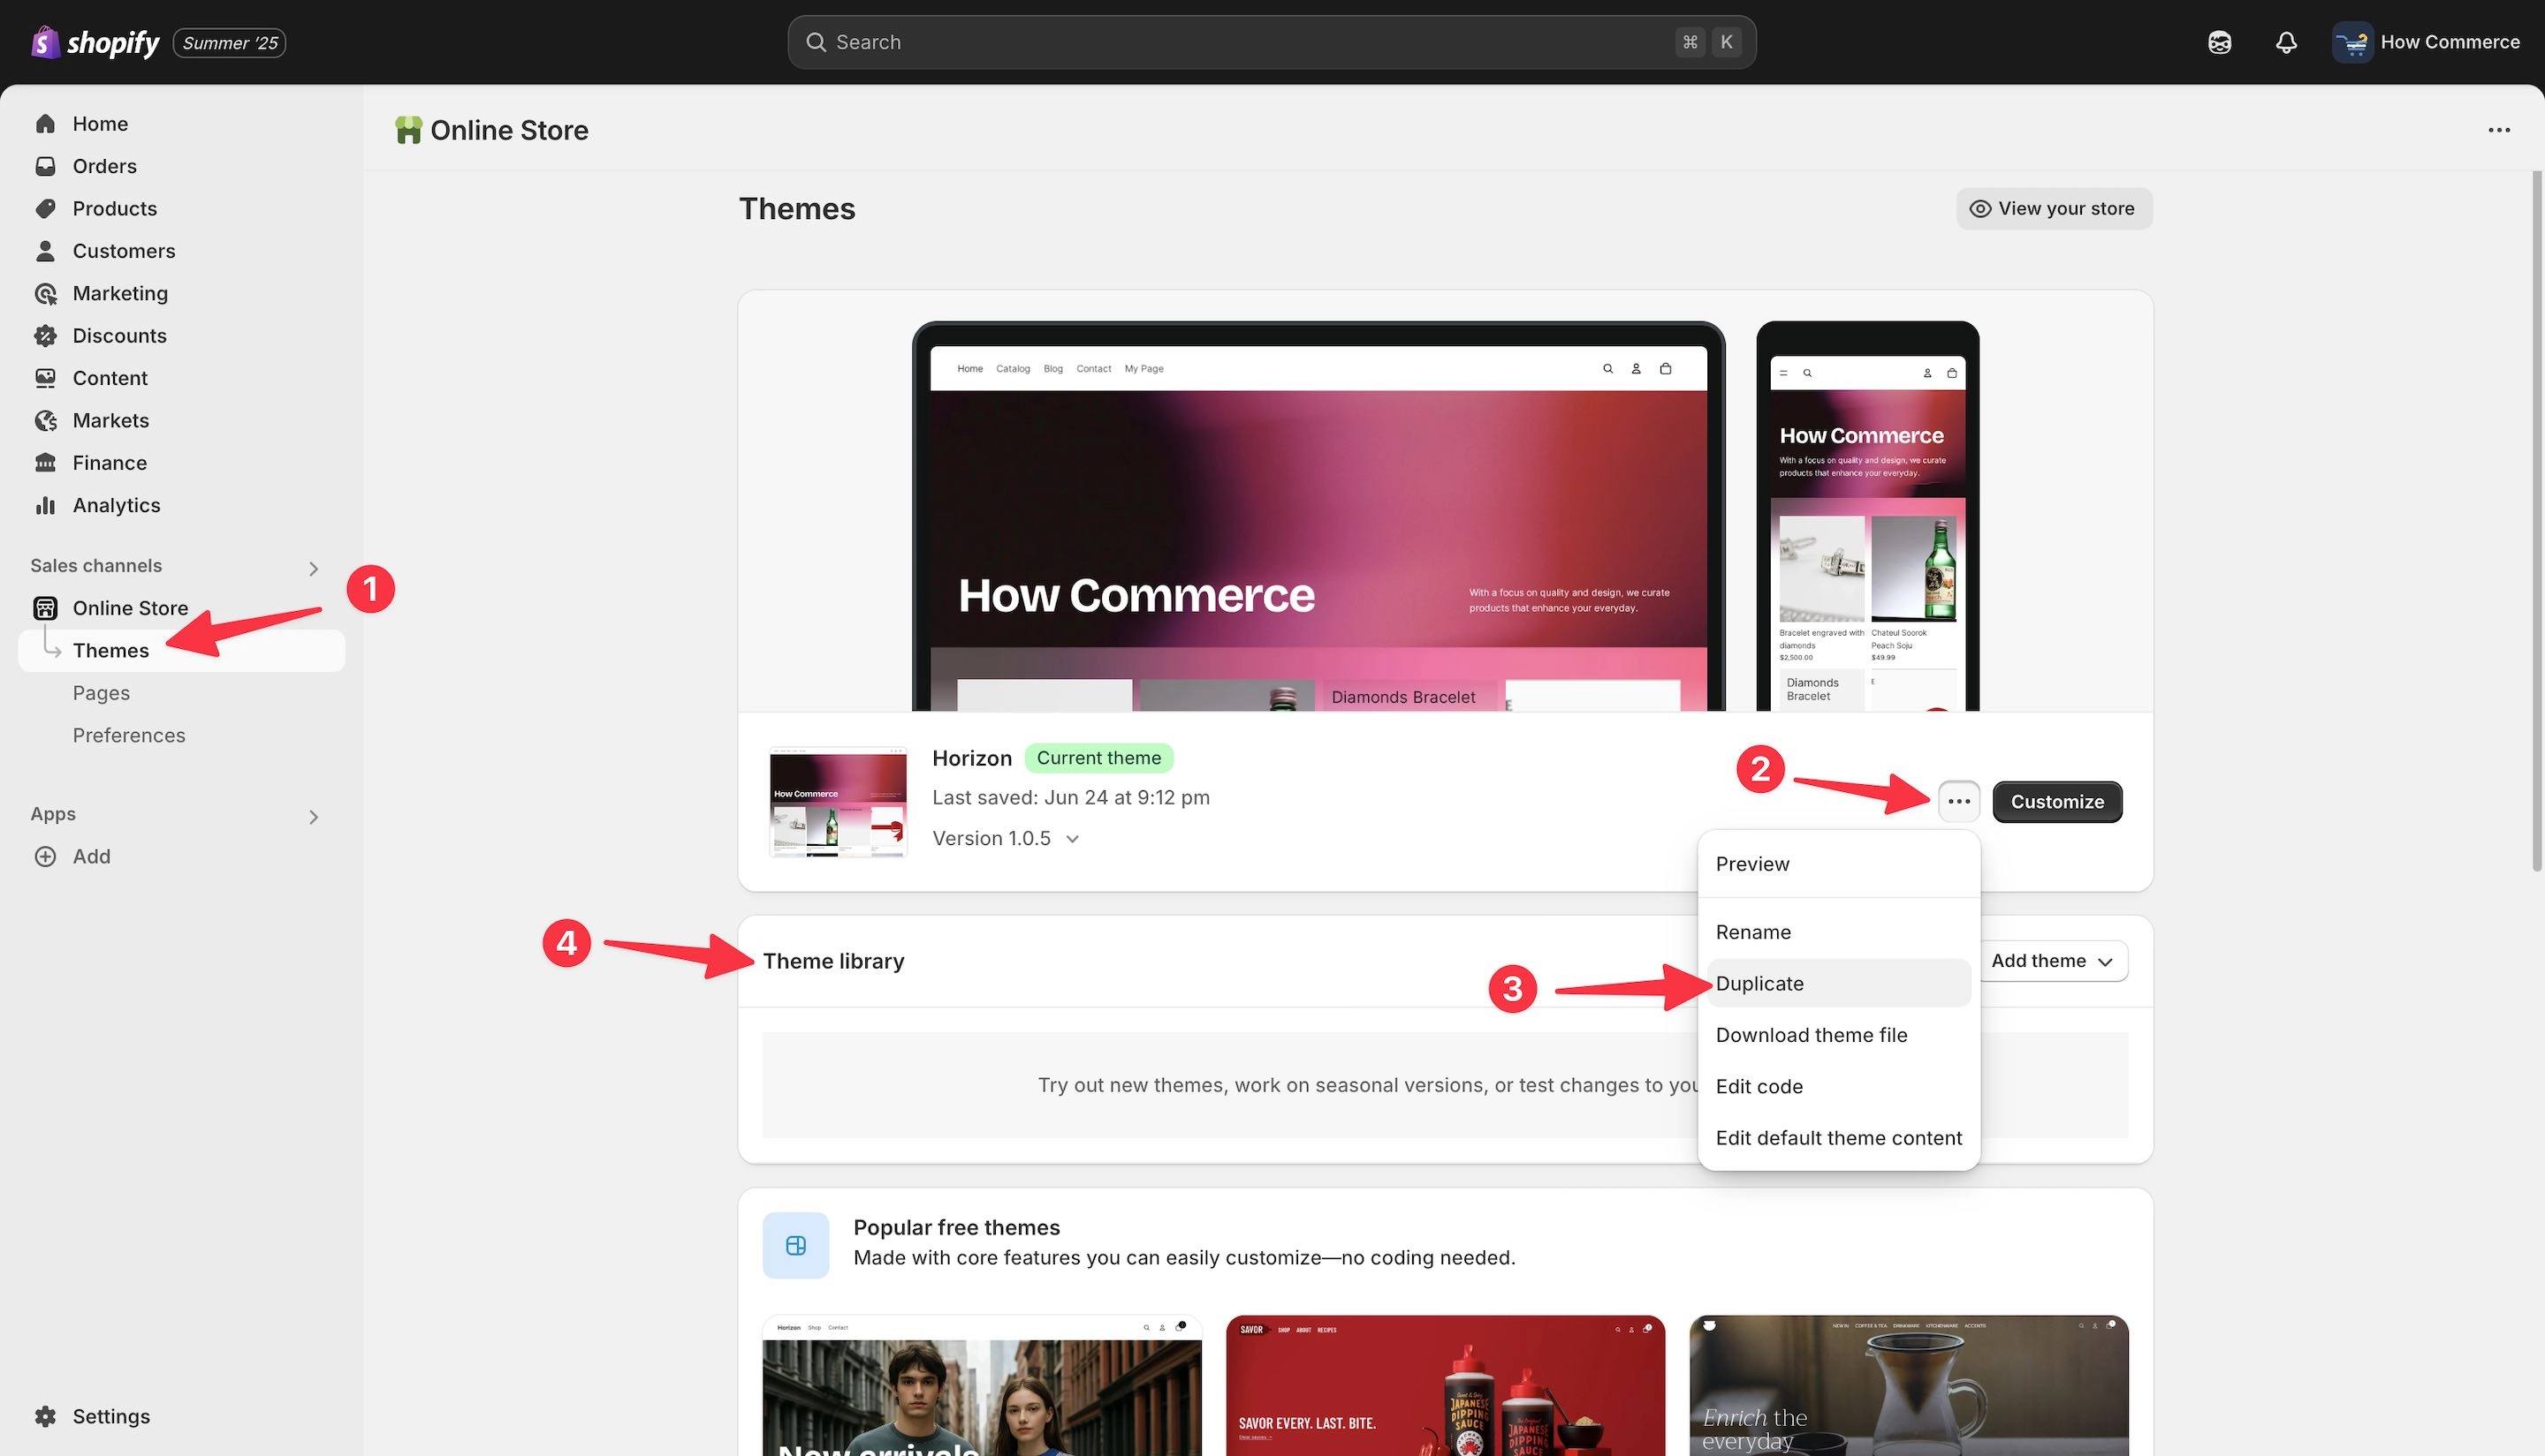This screenshot has width=2545, height=1456.
Task: Select Download theme file
Action: pyautogui.click(x=1838, y=1035)
